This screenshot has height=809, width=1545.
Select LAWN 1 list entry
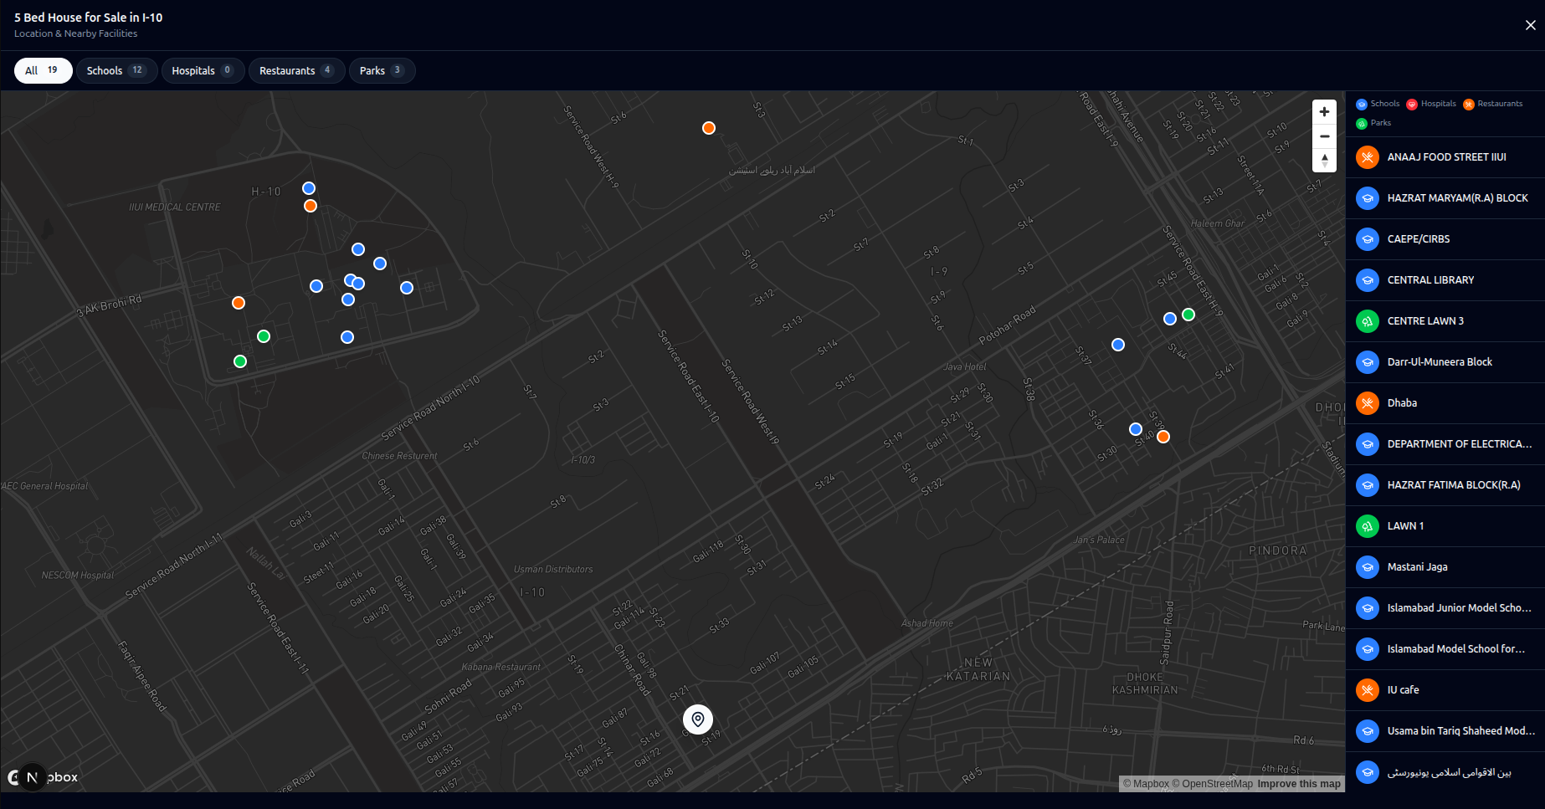pyautogui.click(x=1445, y=526)
